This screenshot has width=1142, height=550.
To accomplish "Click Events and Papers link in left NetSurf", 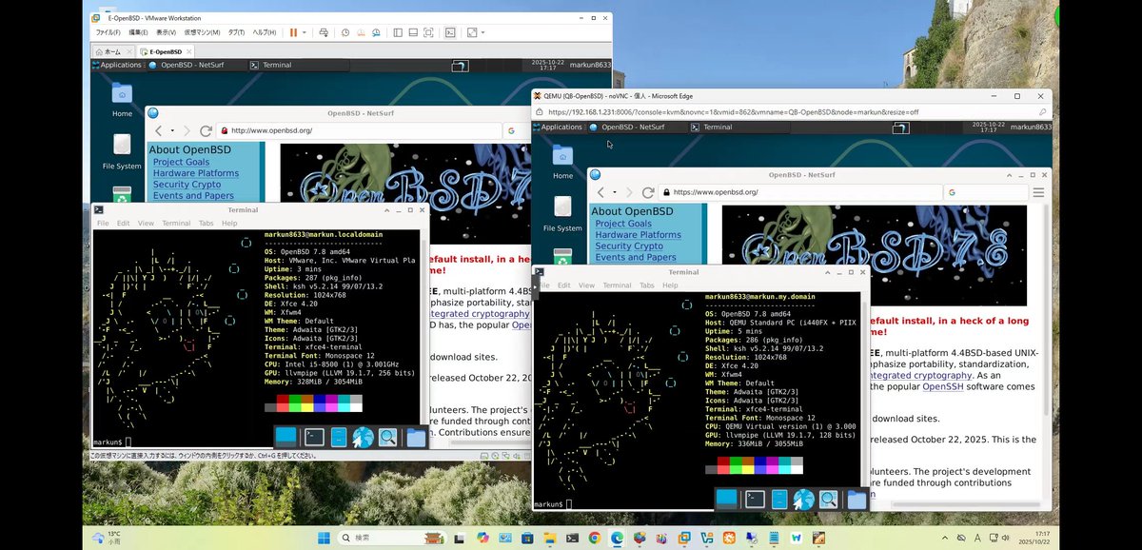I will point(193,196).
